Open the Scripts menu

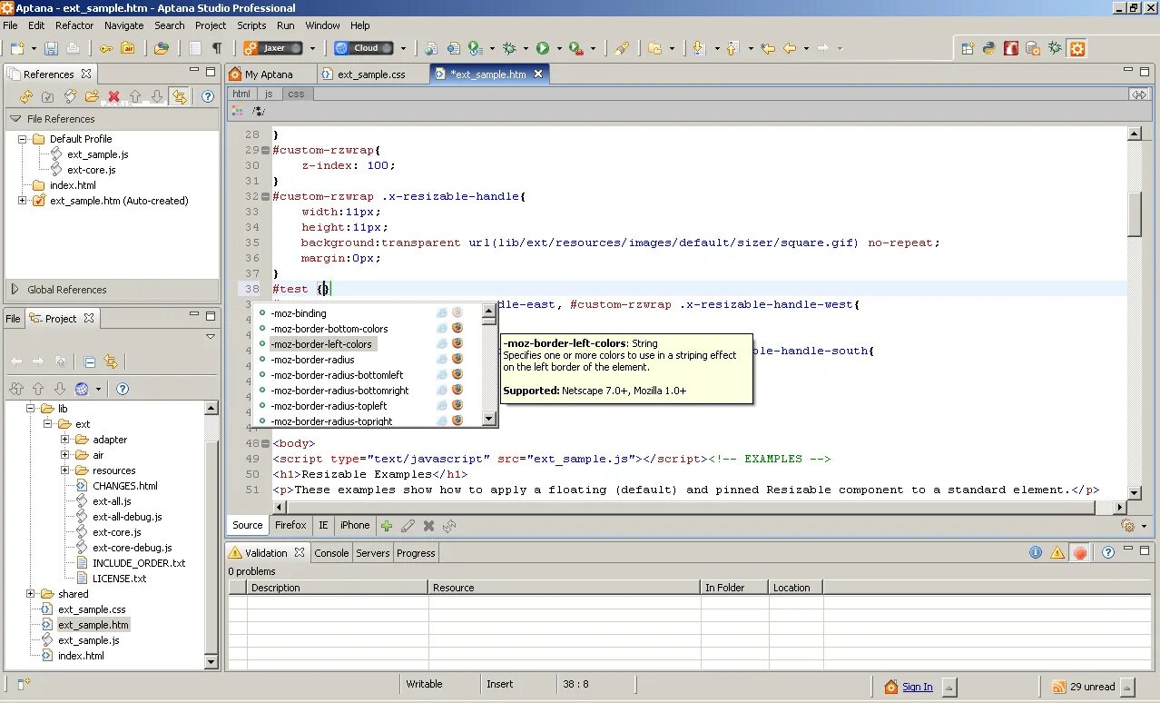[x=251, y=25]
